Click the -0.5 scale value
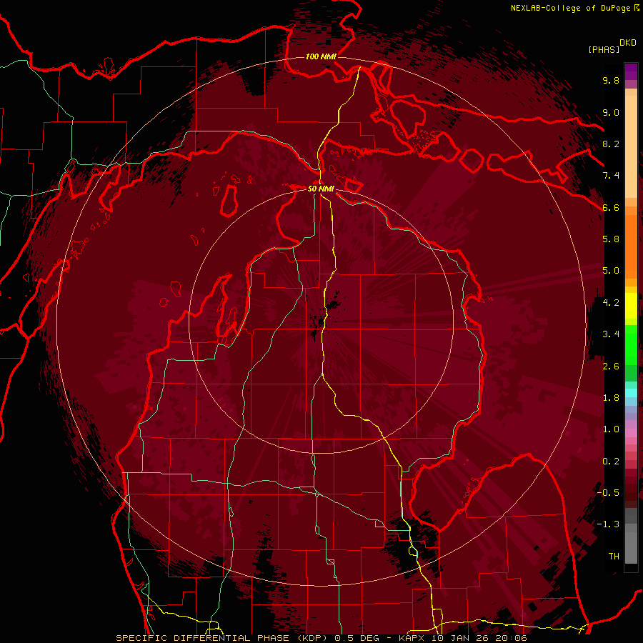 coord(608,493)
